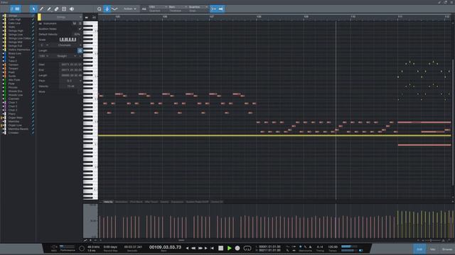
Task: Open the Straight dropdown in the inspector
Action: (64, 56)
